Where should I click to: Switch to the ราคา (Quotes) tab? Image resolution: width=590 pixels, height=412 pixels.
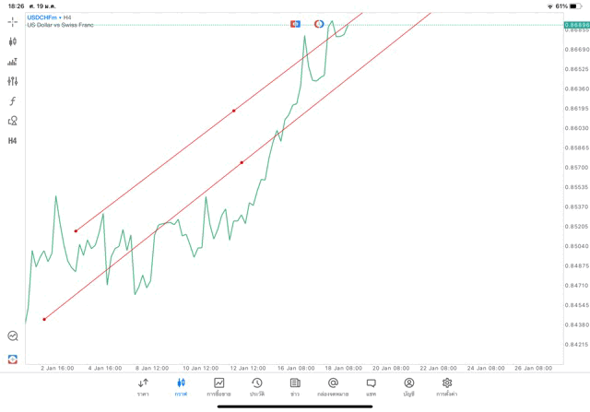click(x=143, y=387)
